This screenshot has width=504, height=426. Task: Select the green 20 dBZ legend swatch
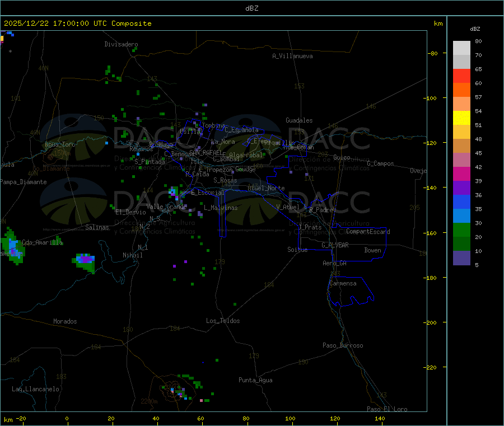[461, 230]
